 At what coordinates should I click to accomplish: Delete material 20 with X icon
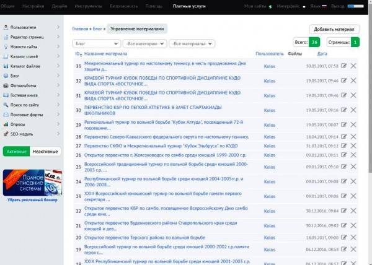tap(353, 237)
